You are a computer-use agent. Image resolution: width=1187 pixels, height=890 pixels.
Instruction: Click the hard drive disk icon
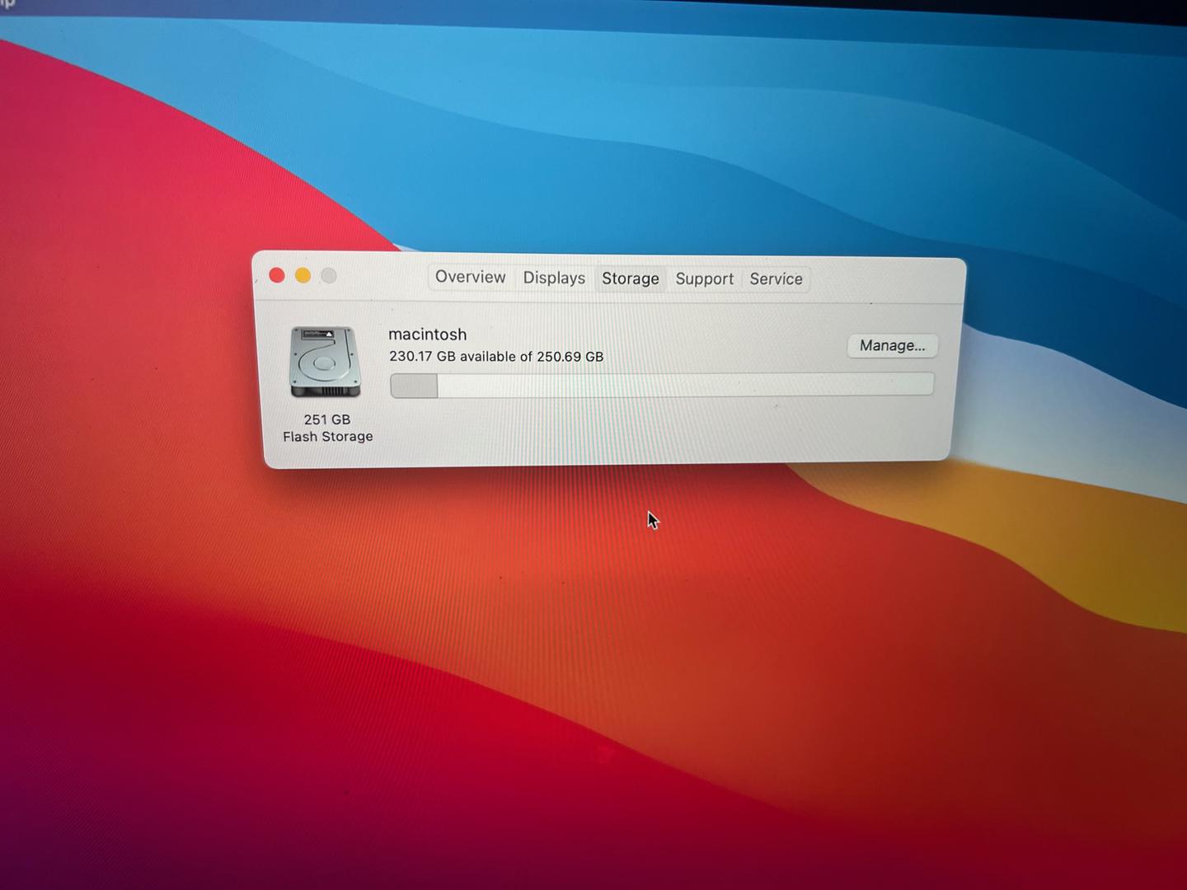(325, 363)
